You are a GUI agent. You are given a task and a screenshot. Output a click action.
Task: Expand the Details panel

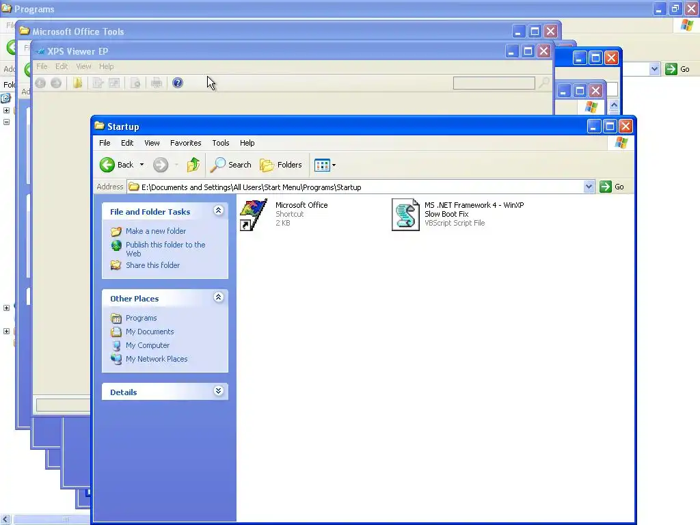point(218,390)
